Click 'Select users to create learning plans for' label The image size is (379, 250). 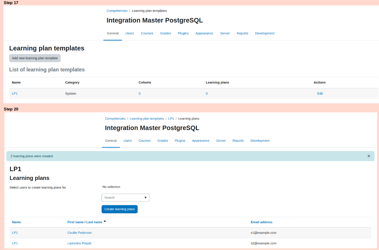pyautogui.click(x=38, y=188)
